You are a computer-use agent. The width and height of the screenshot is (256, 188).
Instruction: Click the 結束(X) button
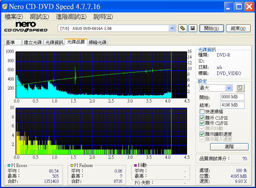pos(238,28)
